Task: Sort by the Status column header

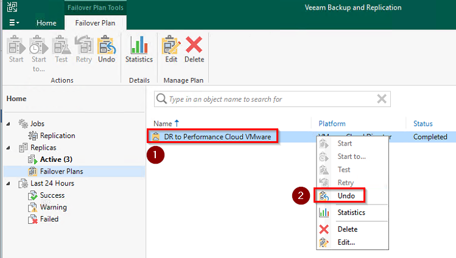Action: pos(423,124)
